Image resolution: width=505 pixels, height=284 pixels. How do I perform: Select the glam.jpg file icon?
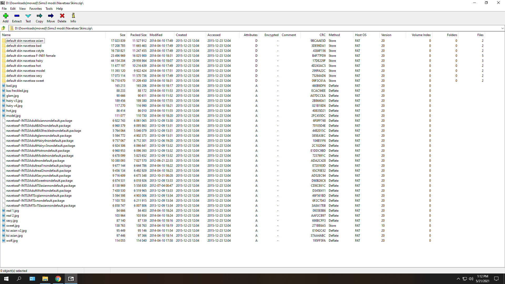[x=4, y=96]
